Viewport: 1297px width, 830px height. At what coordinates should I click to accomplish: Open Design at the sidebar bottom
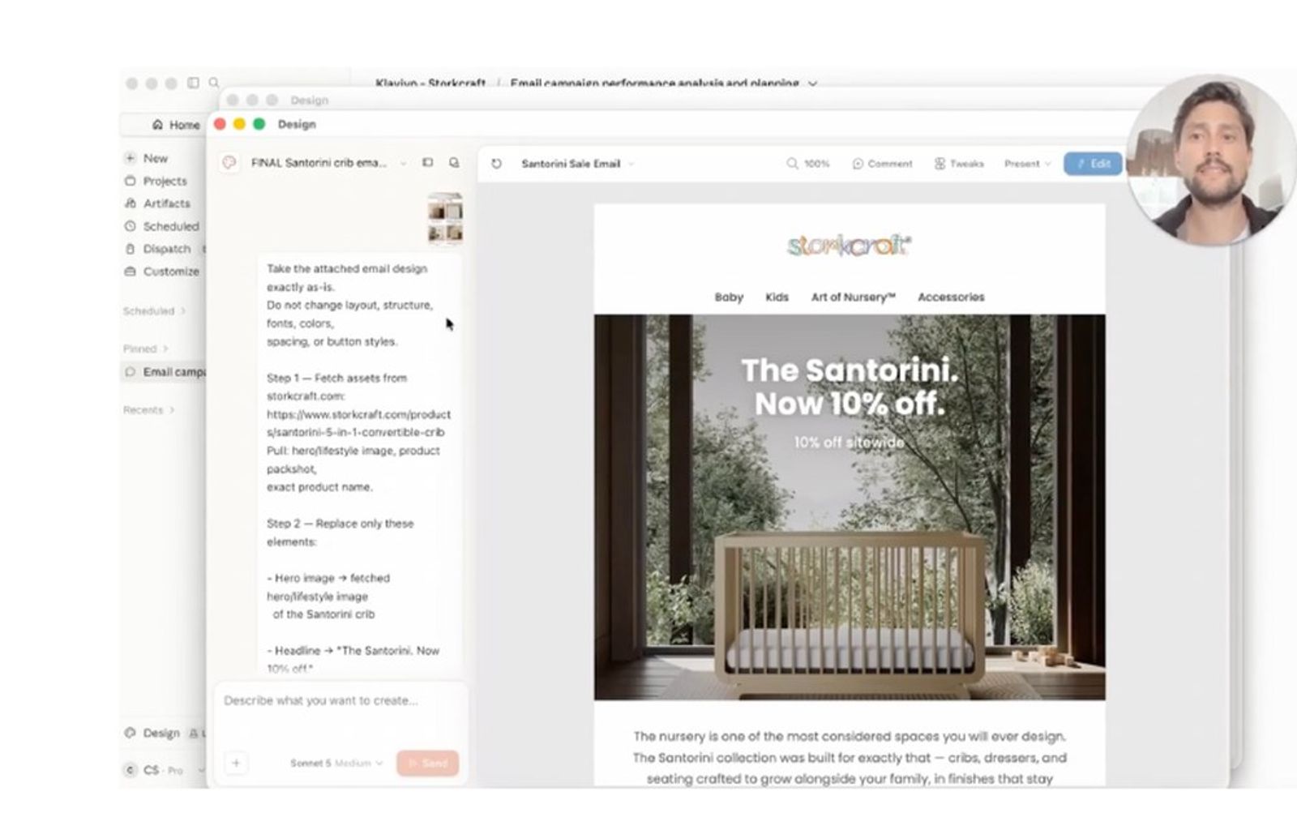152,733
